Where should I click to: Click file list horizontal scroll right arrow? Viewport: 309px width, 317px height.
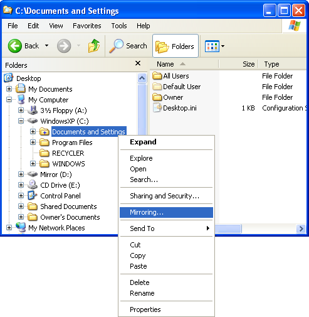(x=301, y=228)
